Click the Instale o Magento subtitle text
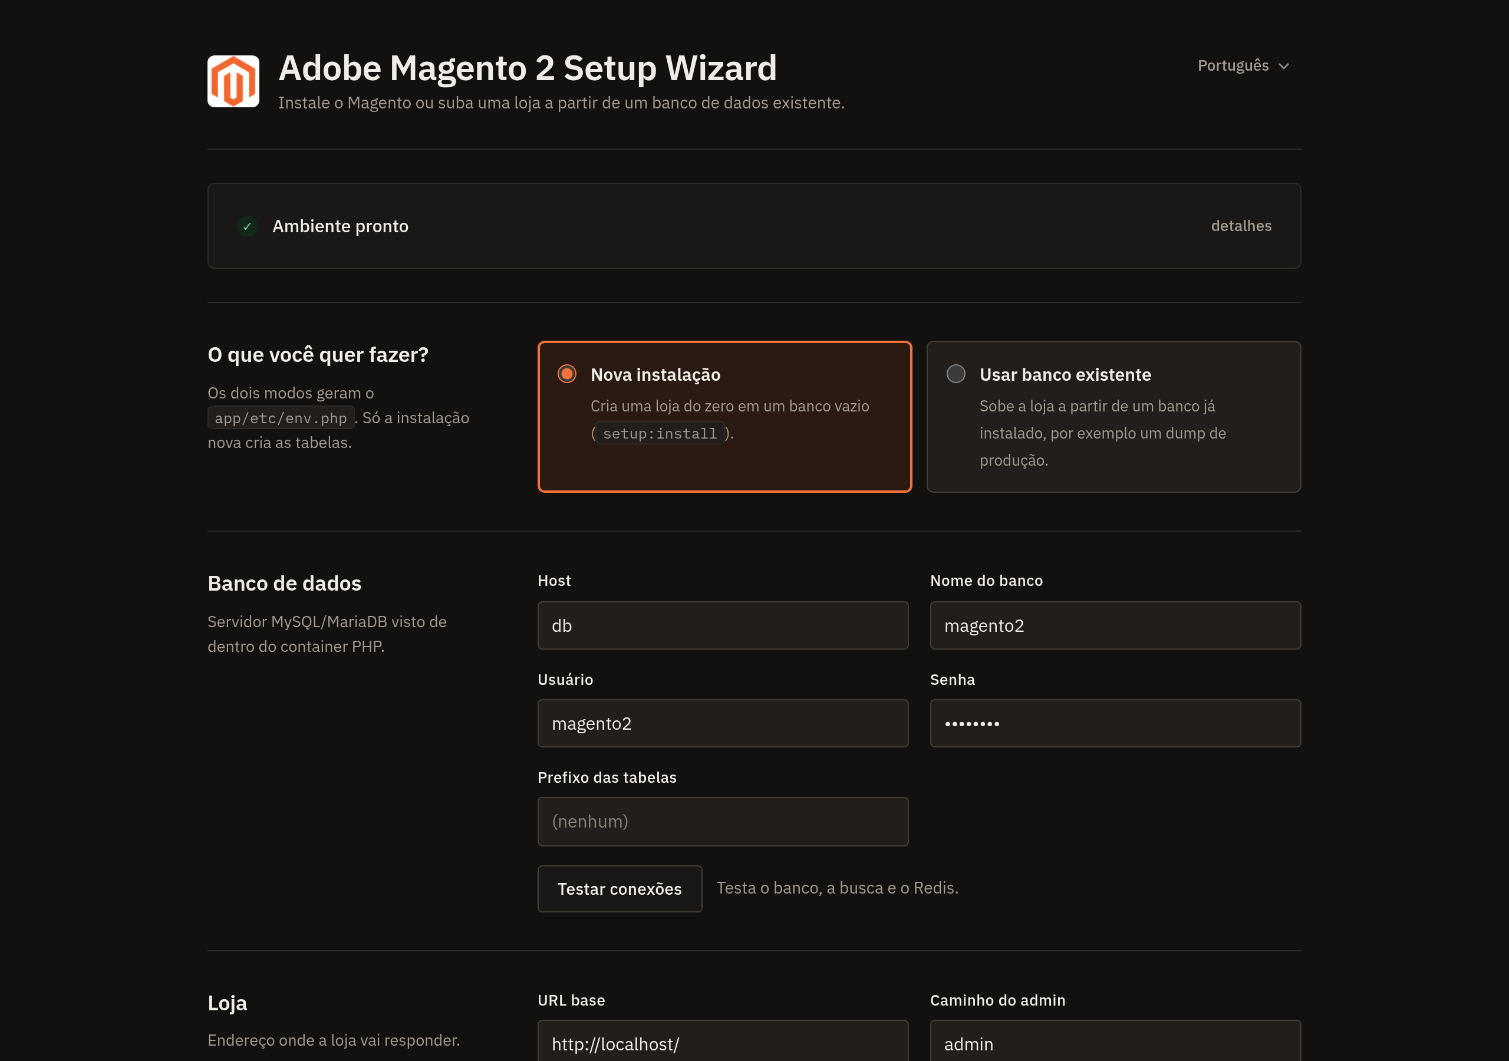Image resolution: width=1509 pixels, height=1061 pixels. [561, 103]
